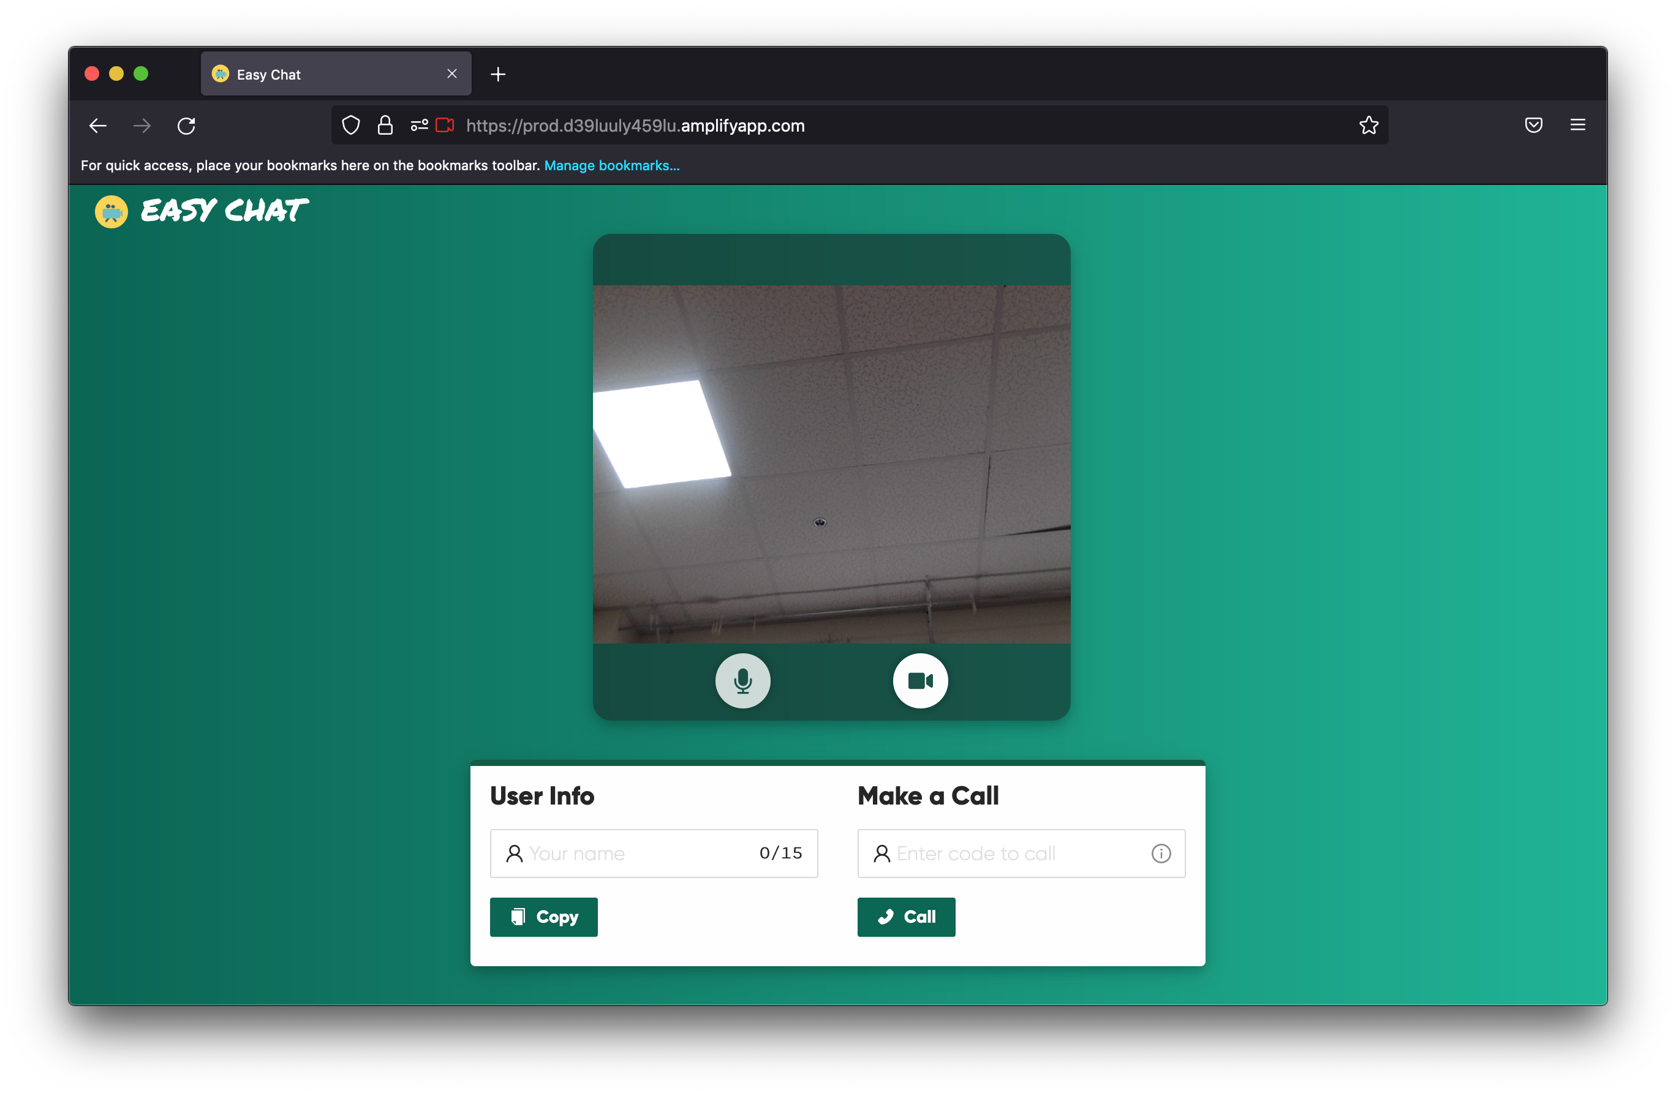
Task: Click the Easy Chat logo icon
Action: [x=111, y=212]
